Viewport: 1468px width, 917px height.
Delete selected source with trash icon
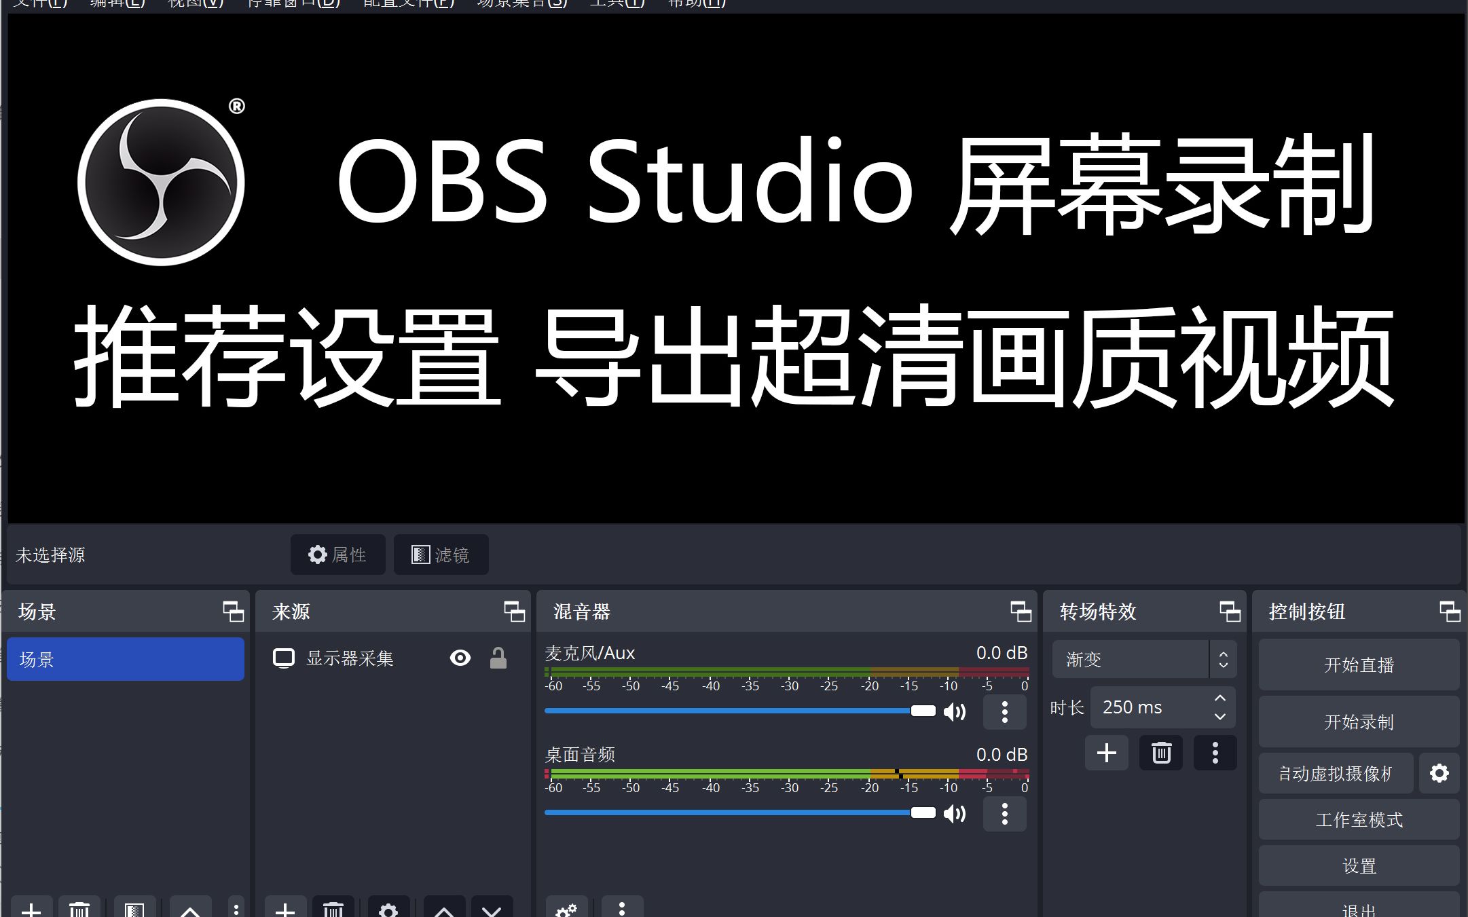[333, 908]
